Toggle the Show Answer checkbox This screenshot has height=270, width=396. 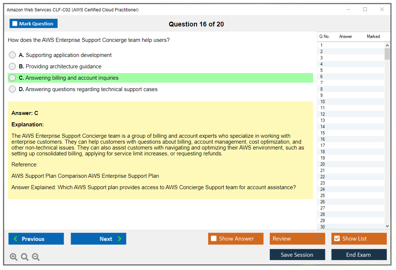tap(214, 239)
